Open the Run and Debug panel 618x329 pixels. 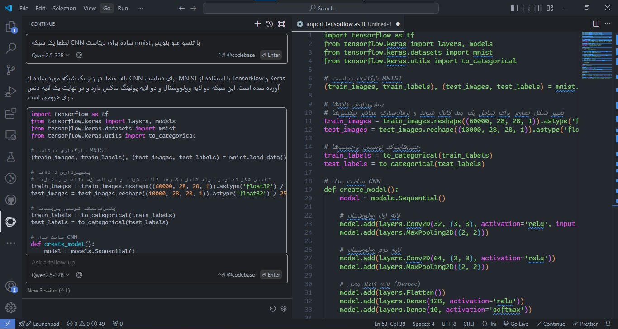tap(11, 91)
